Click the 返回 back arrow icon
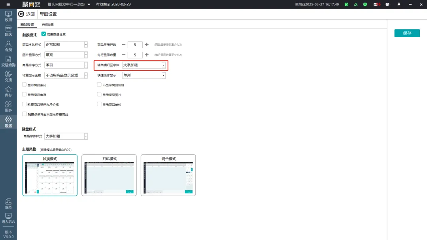 [x=21, y=14]
